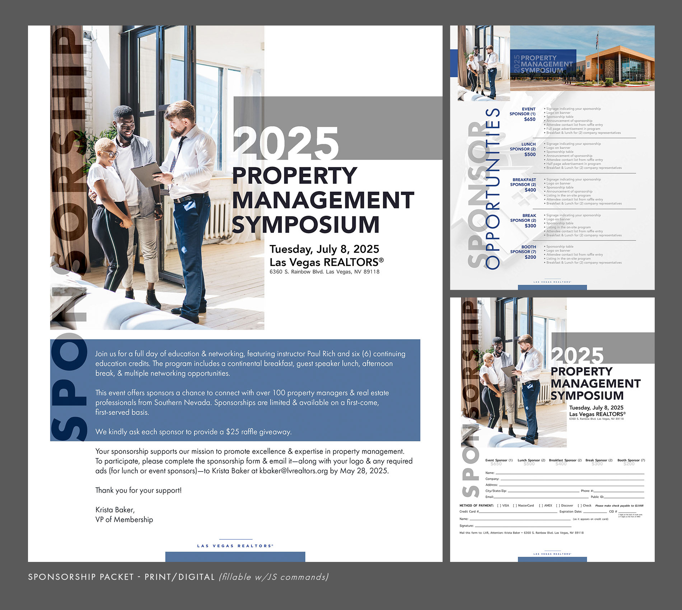Click the cover photo on the form page

[x=514, y=372]
